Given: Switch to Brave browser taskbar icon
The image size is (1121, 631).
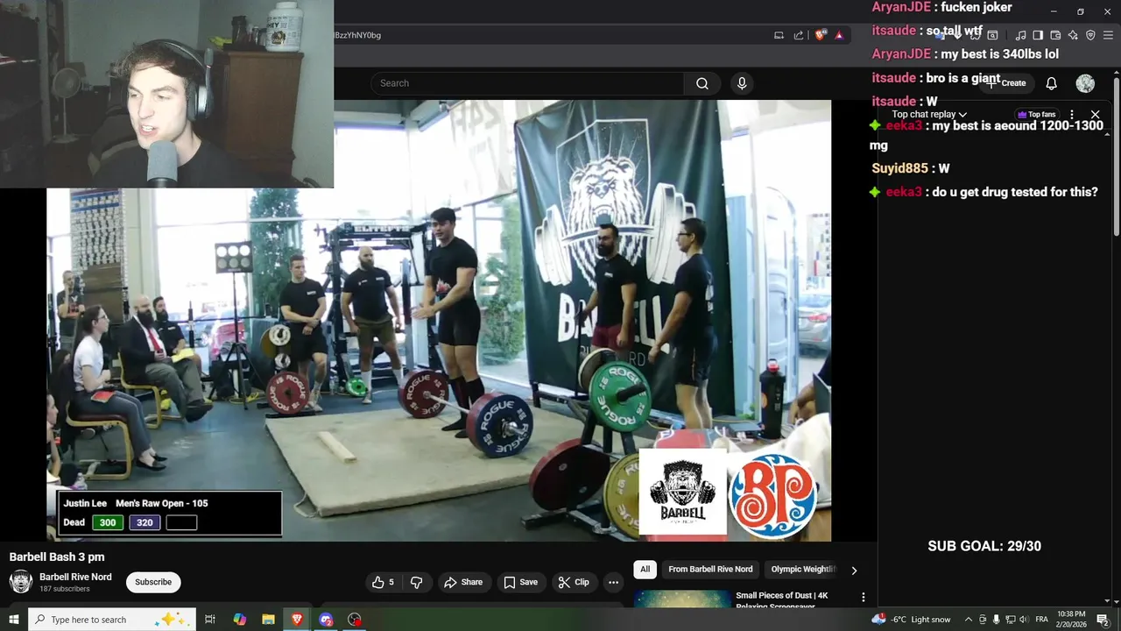Looking at the screenshot, I should point(297,620).
